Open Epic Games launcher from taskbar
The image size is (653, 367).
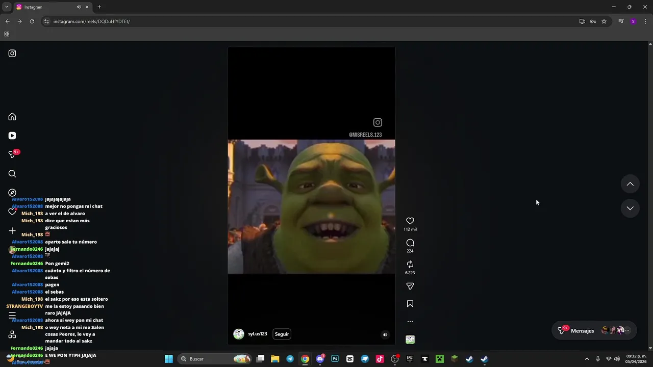click(410, 359)
